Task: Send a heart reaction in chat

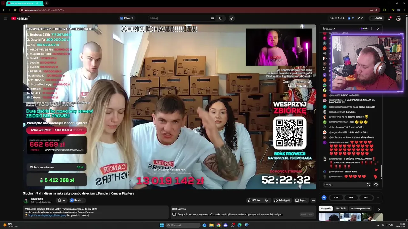Action: point(376,184)
